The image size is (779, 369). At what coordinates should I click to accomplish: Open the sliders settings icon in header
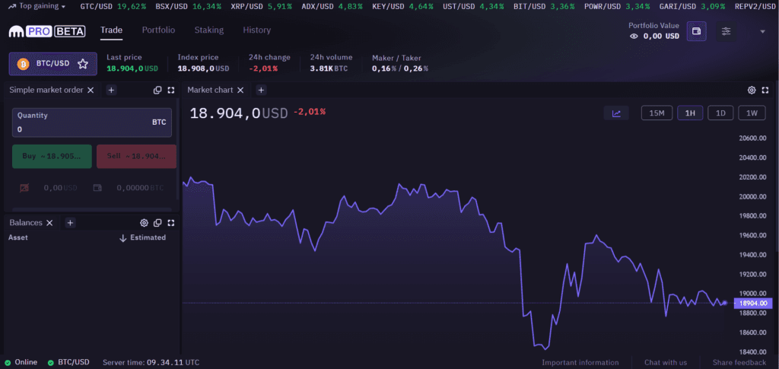727,31
